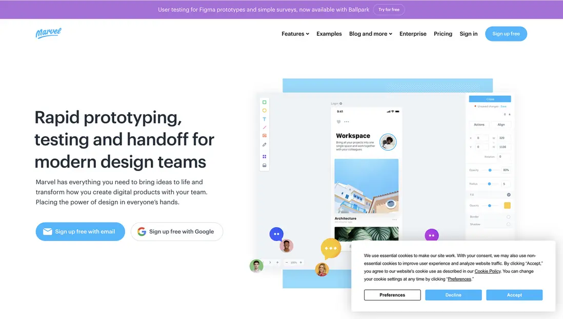Click the blonde woman avatar

pyautogui.click(x=321, y=269)
